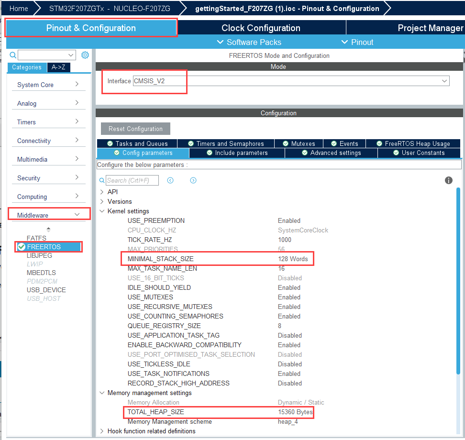Click green check icon next to FREERTOS
The image size is (465, 440).
click(22, 247)
